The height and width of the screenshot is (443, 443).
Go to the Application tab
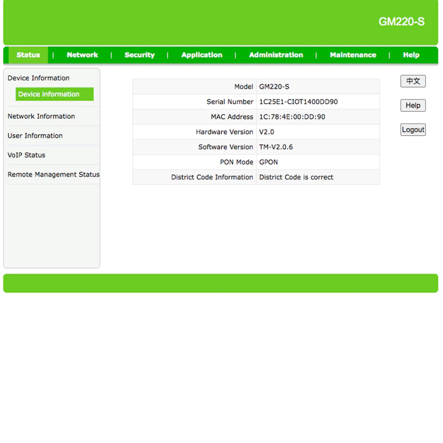(x=202, y=55)
